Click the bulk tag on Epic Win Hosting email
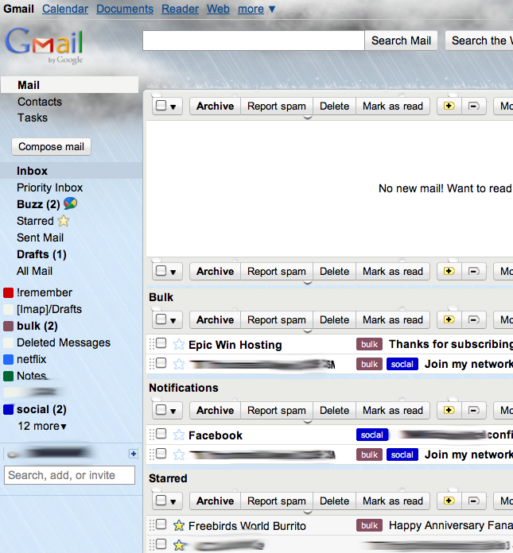 (369, 344)
